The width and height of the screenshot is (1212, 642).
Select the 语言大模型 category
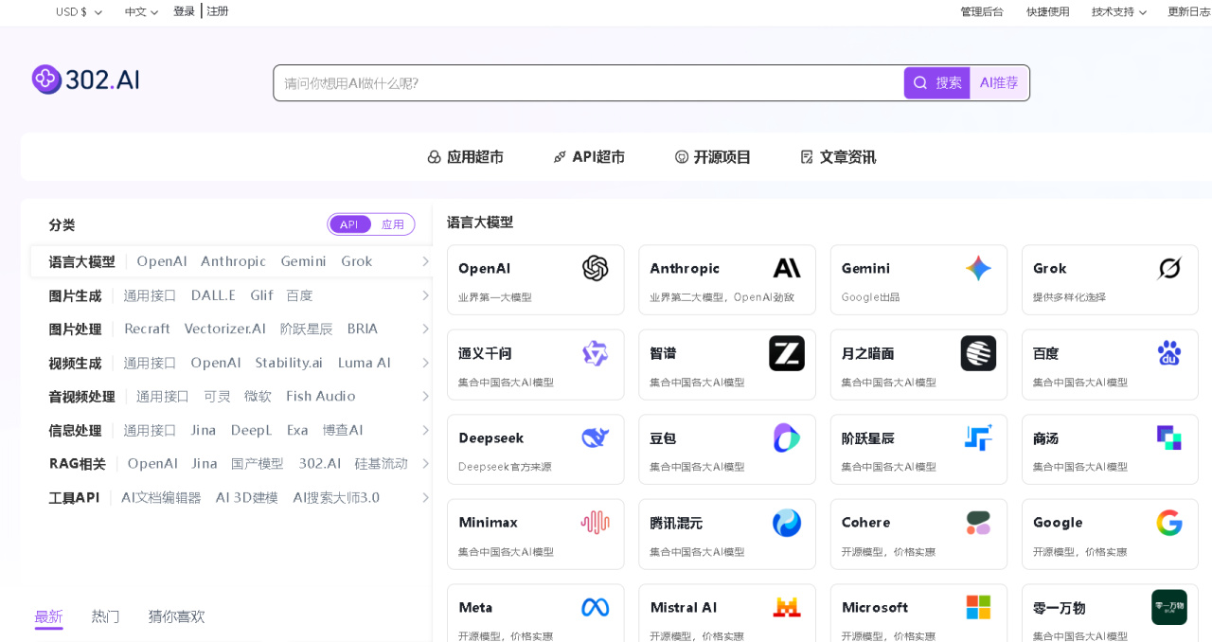click(81, 261)
